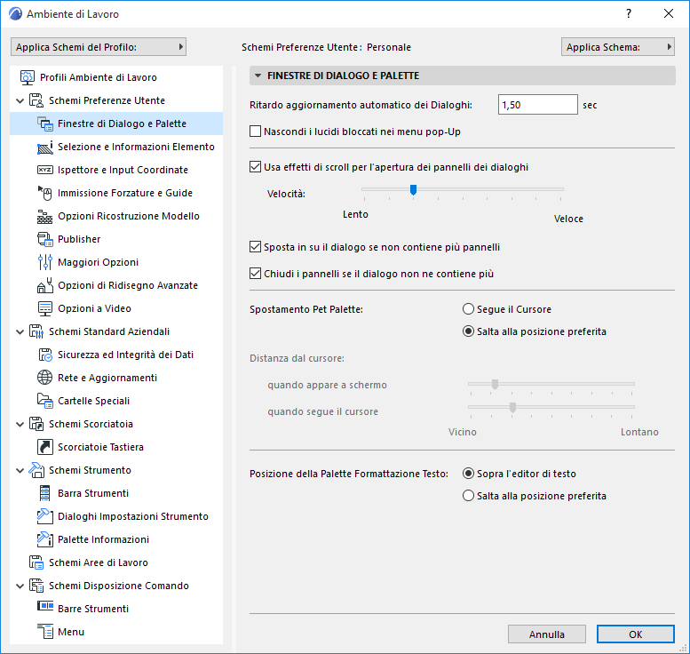Open the Schemi Aree di Lavoro item

pos(99,562)
